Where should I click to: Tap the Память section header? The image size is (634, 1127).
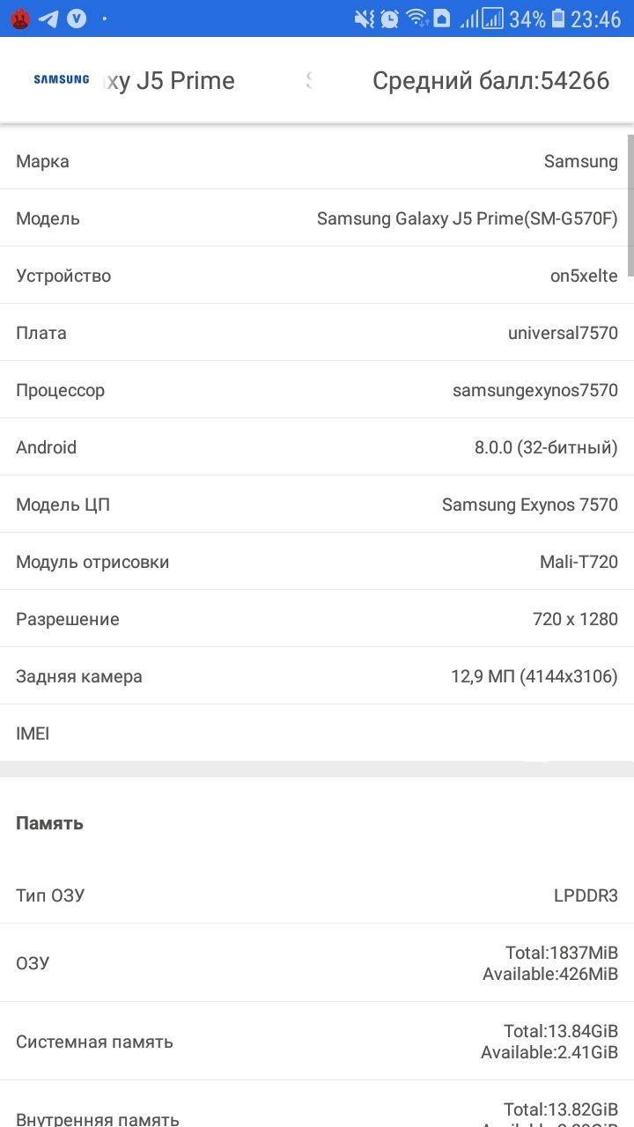click(50, 823)
